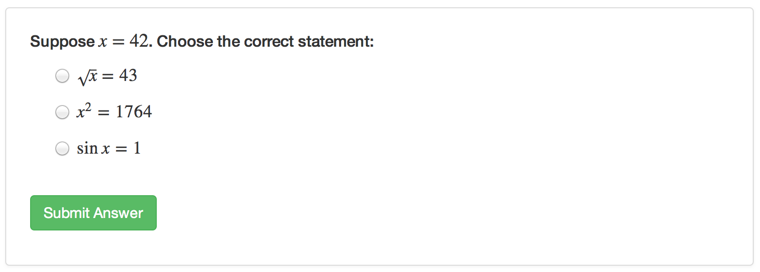Screen dimensions: 760x272
Task: Click the number 1 in the sin option
Action: (137, 149)
